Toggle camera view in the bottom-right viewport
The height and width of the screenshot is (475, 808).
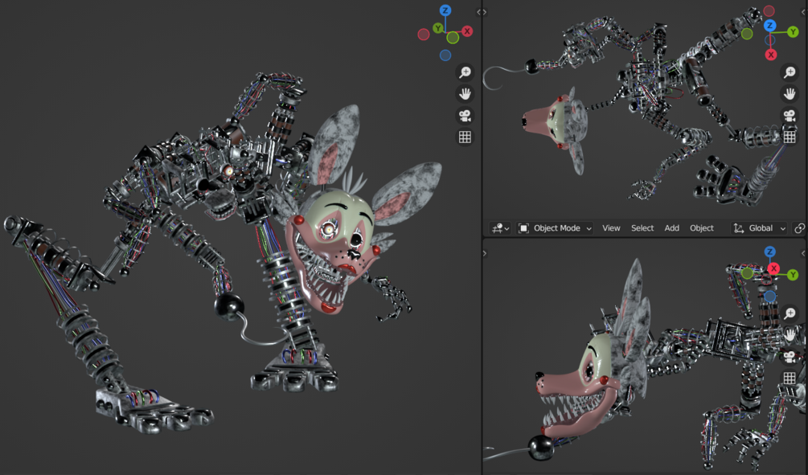click(790, 357)
